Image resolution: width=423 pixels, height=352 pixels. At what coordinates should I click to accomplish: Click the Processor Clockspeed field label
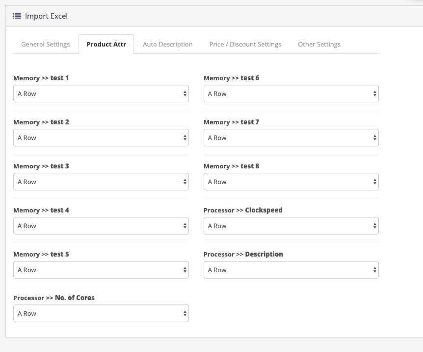(x=243, y=210)
